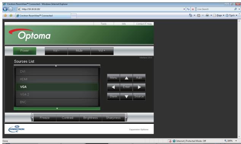This screenshot has height=144, width=241.
Task: Open the Info tab
Action: point(124,24)
